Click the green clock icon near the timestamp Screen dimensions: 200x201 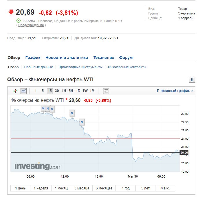pos(19,21)
